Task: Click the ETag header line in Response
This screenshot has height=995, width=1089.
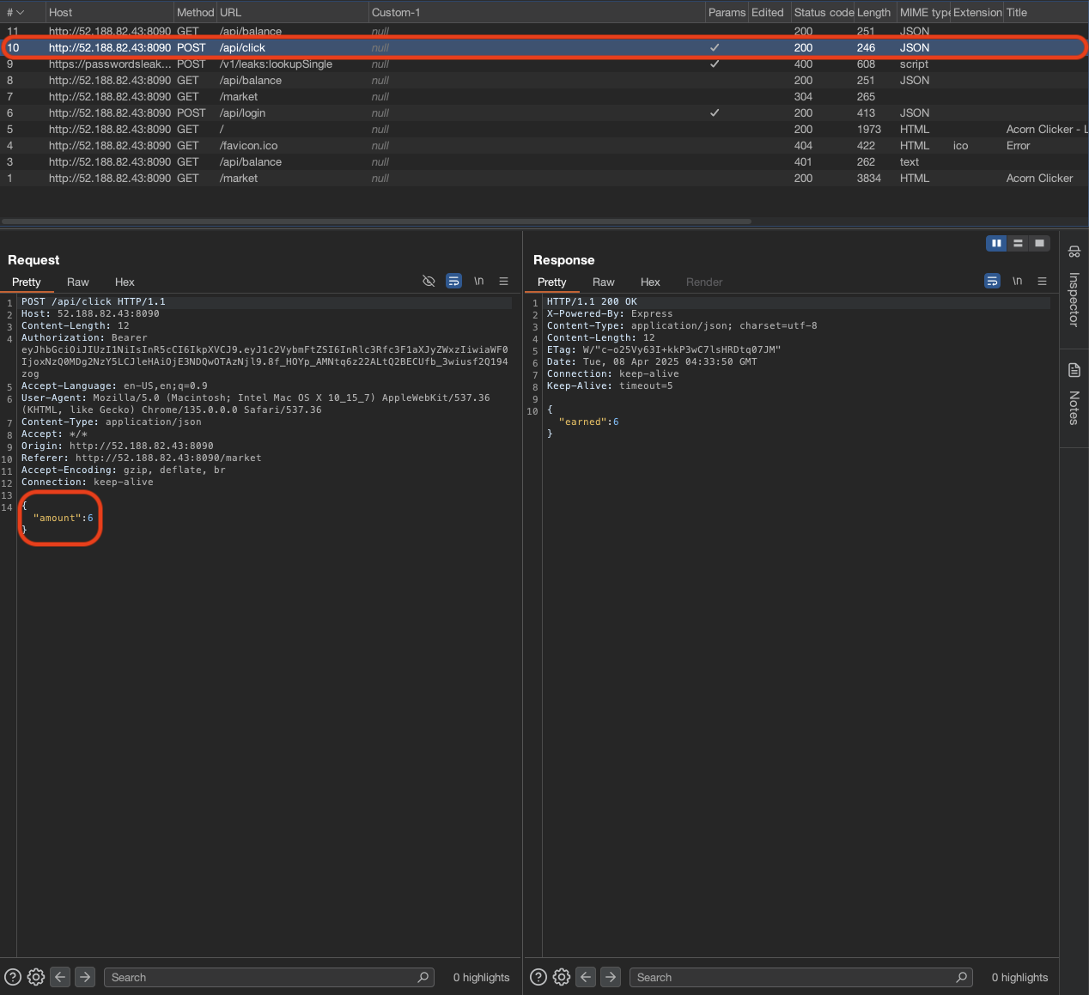Action: (663, 349)
